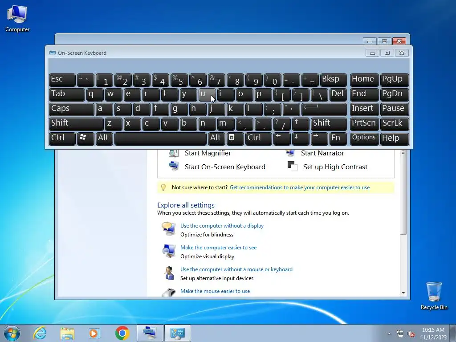Click the PrtScn key
This screenshot has width=456, height=342.
[x=364, y=124]
